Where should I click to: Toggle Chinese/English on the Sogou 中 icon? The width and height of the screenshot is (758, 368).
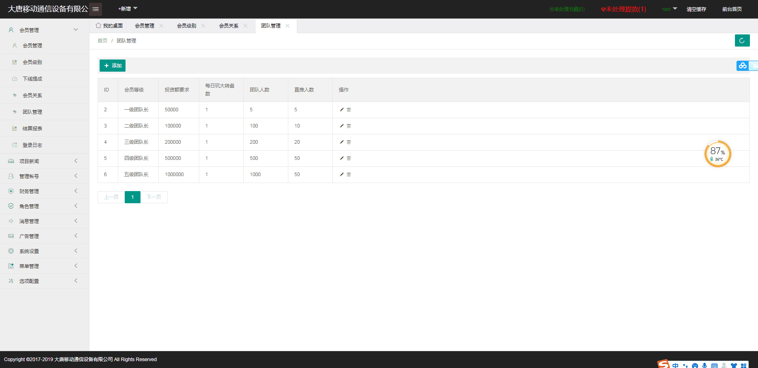(x=675, y=365)
